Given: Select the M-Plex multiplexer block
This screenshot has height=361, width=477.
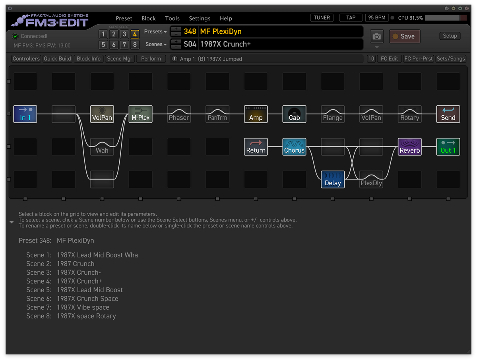Looking at the screenshot, I should [x=141, y=114].
